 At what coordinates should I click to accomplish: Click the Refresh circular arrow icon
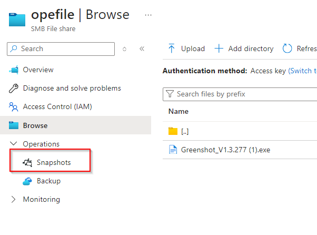[287, 48]
